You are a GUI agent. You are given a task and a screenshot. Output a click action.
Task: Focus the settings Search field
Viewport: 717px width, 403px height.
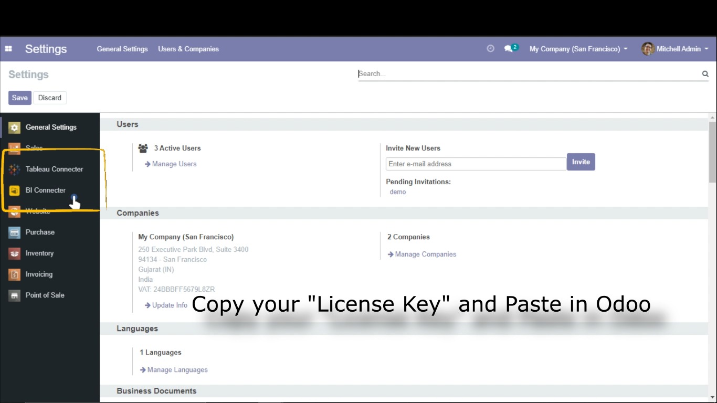pos(529,74)
